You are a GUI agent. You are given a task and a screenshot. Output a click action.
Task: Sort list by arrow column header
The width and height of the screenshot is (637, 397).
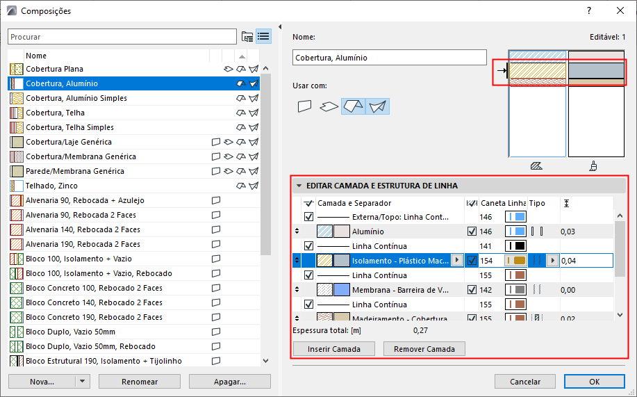pyautogui.click(x=242, y=56)
